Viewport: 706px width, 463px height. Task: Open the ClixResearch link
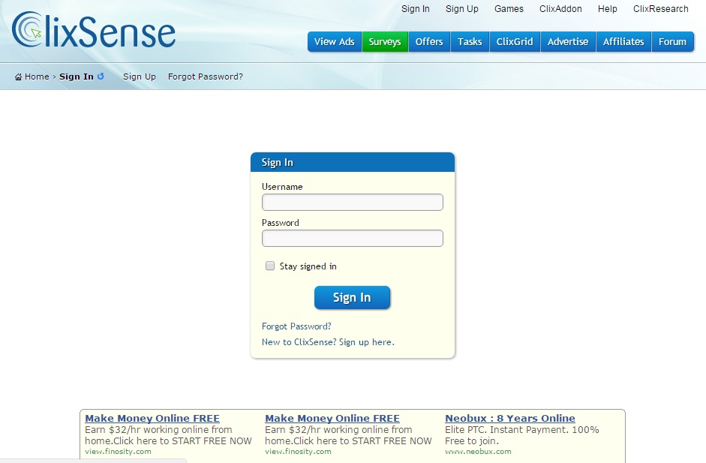point(660,9)
